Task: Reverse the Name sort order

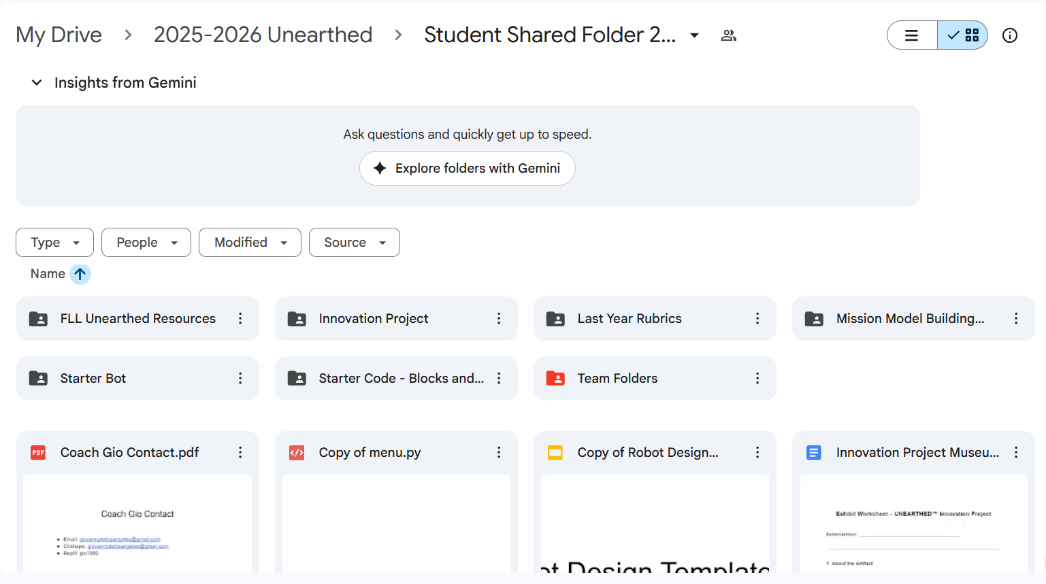Action: point(80,273)
